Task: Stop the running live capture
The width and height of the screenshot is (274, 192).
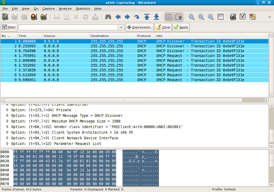Action: (34, 17)
